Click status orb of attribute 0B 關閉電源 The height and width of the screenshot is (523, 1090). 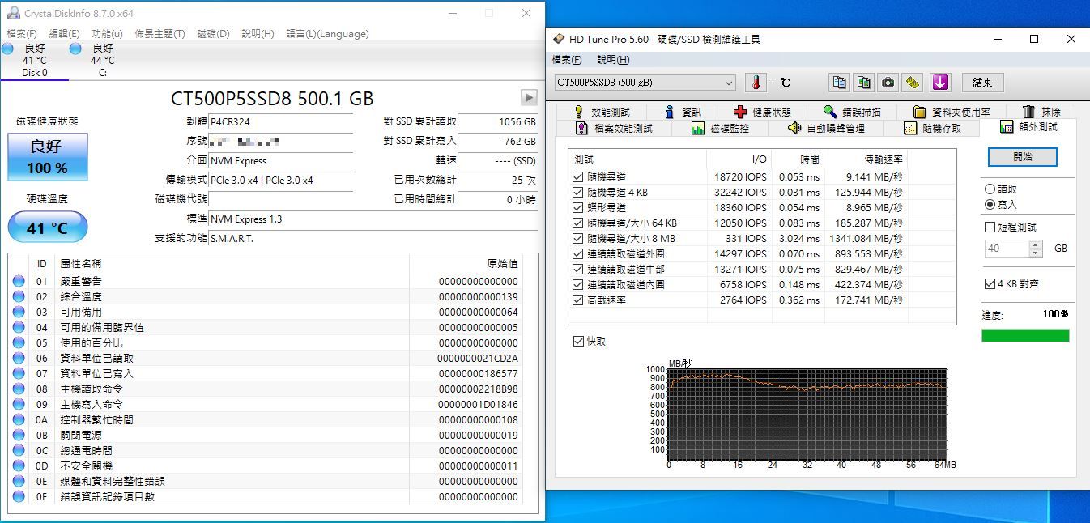tap(19, 436)
